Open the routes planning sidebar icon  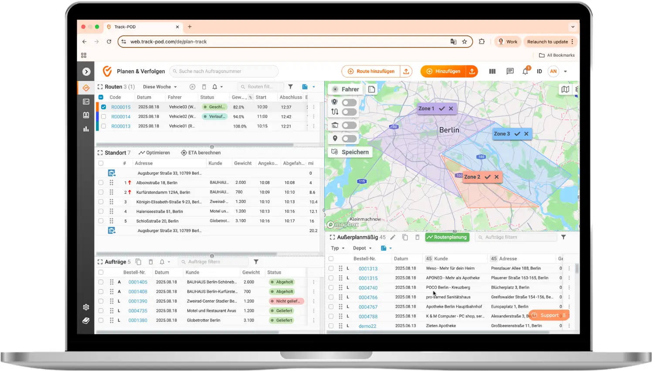(x=86, y=88)
